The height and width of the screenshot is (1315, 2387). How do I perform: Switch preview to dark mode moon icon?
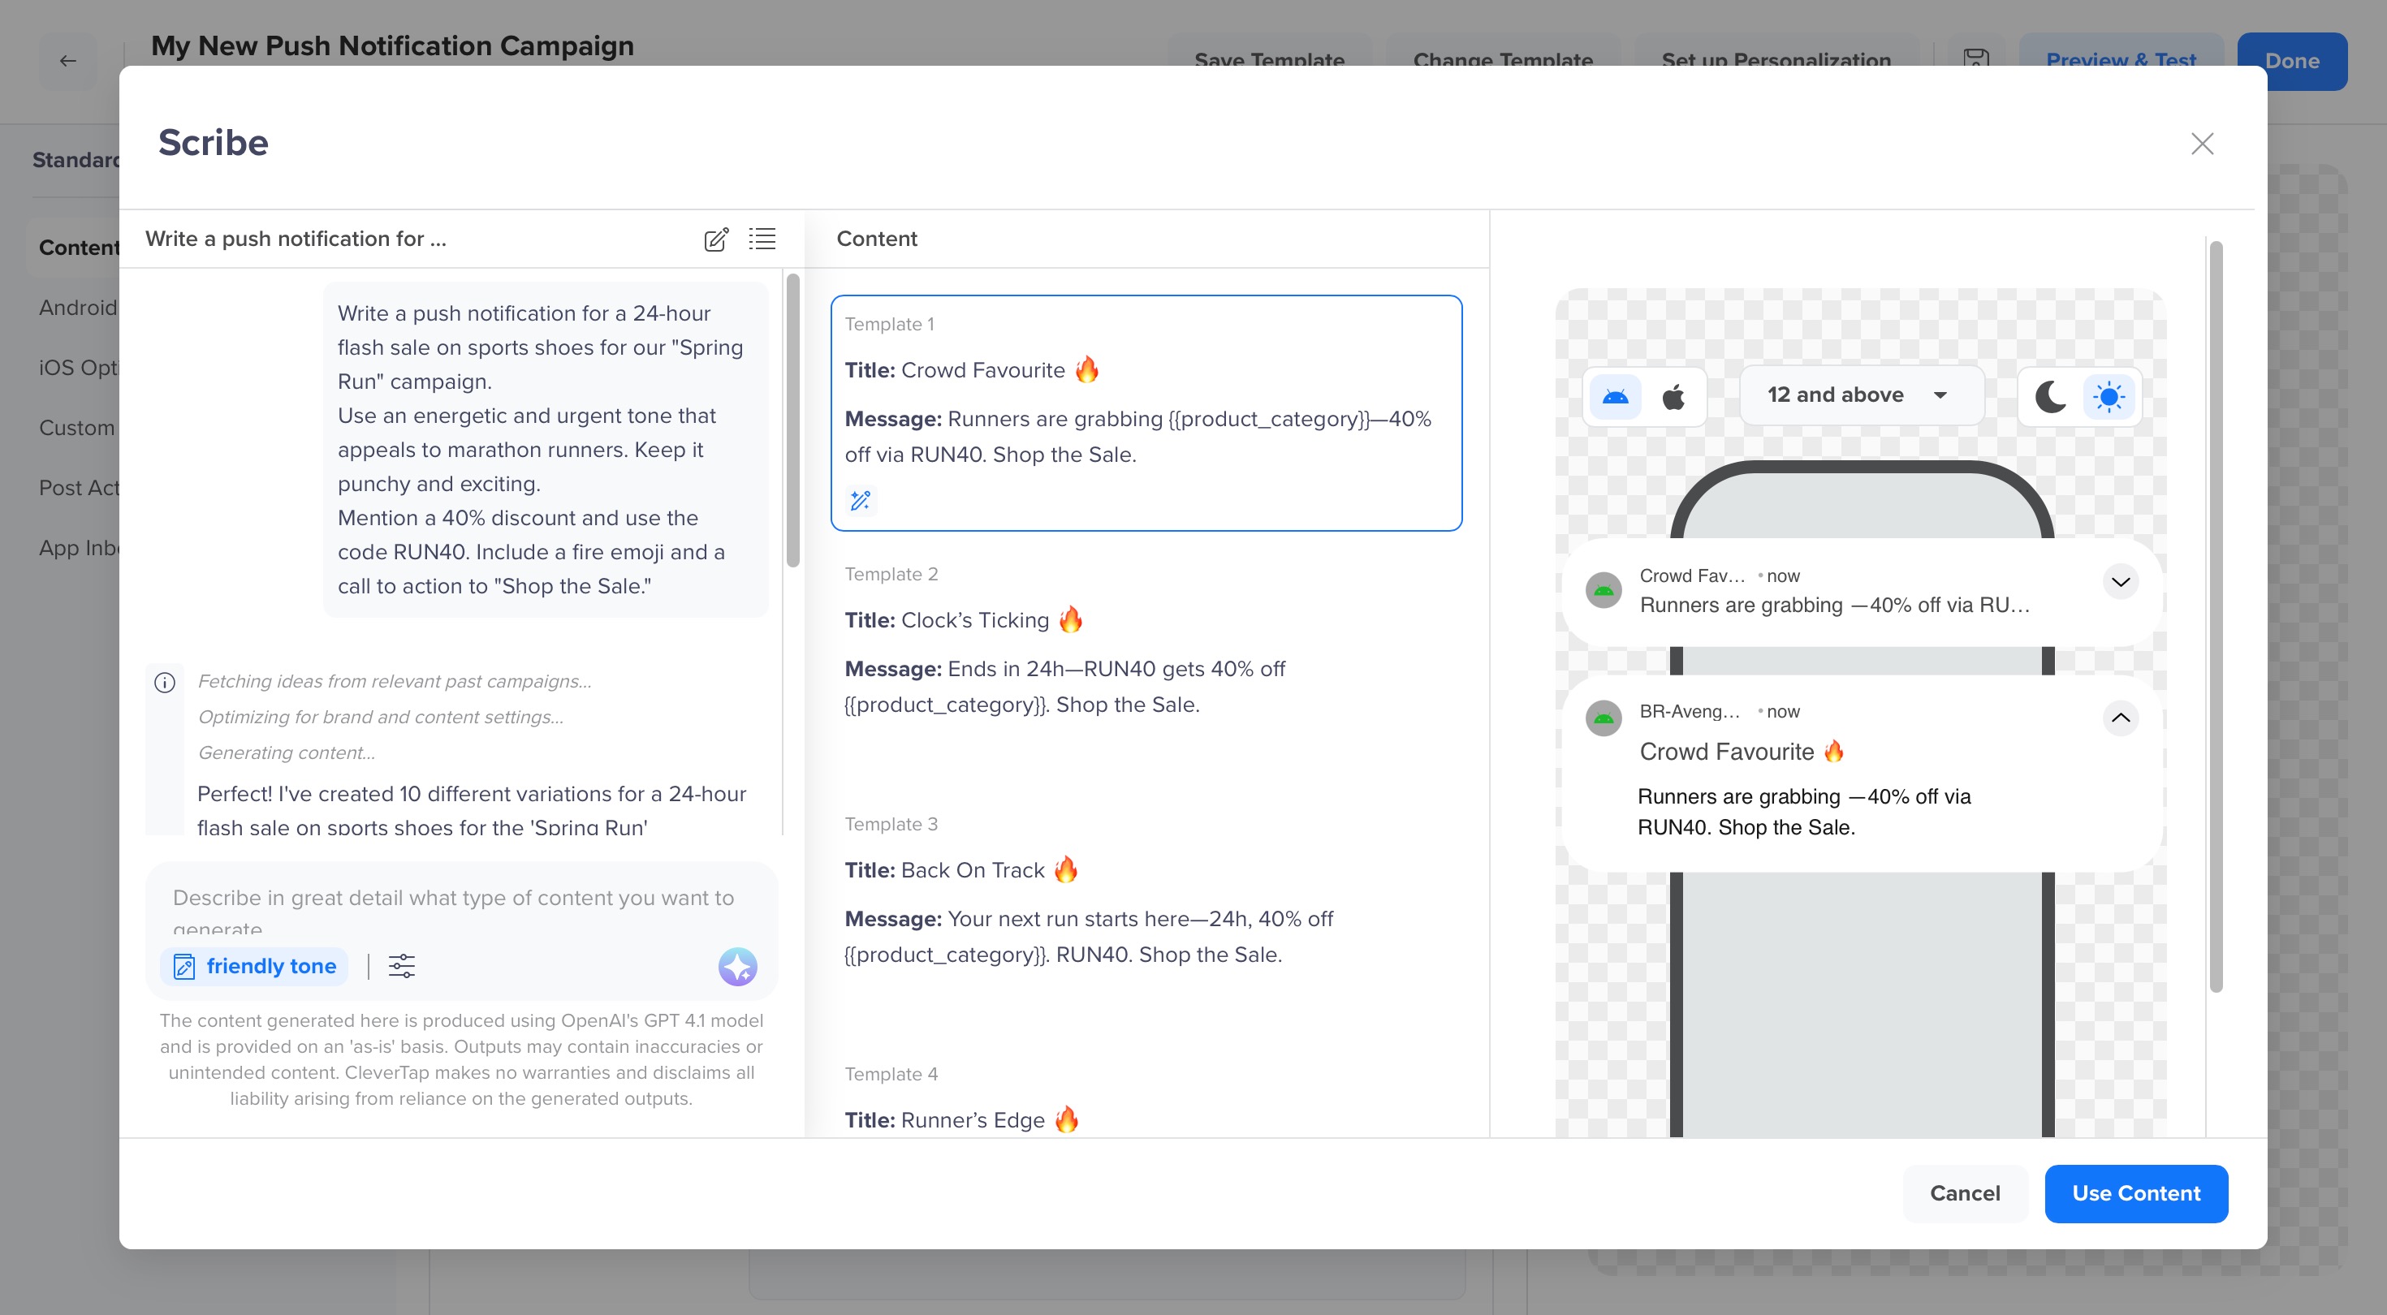[2050, 397]
